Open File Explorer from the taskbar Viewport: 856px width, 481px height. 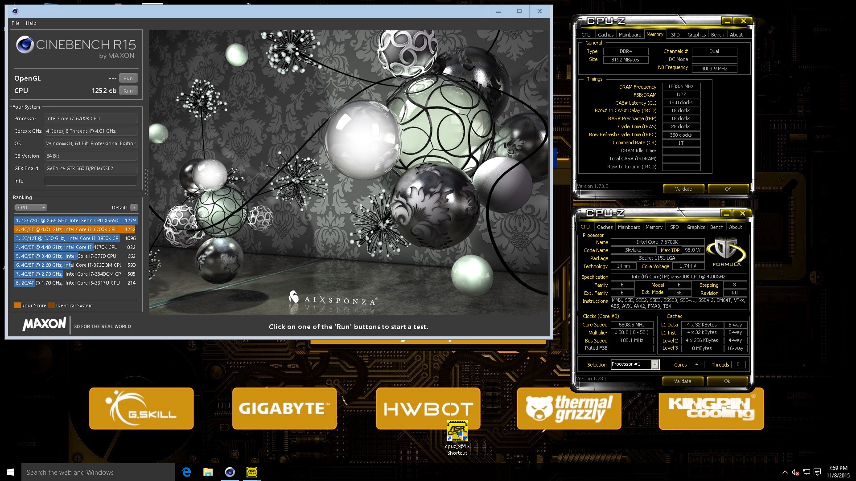click(208, 472)
